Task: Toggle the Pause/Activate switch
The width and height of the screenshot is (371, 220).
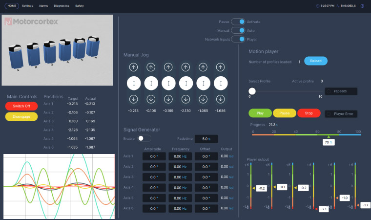Action: pyautogui.click(x=238, y=22)
